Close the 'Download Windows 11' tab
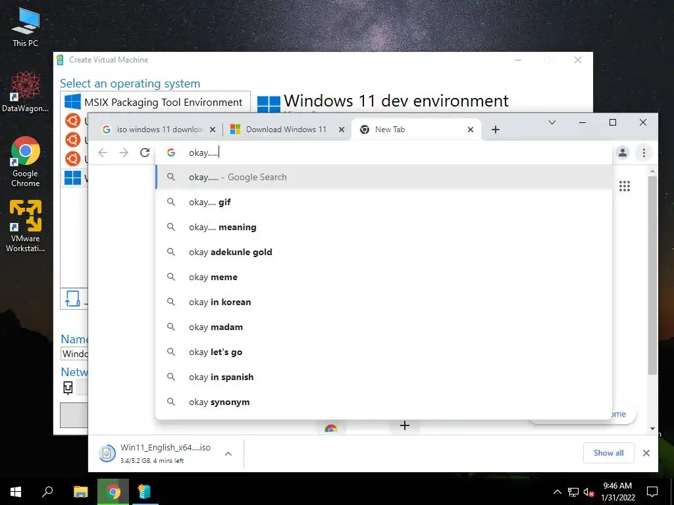674x505 pixels. click(x=342, y=130)
